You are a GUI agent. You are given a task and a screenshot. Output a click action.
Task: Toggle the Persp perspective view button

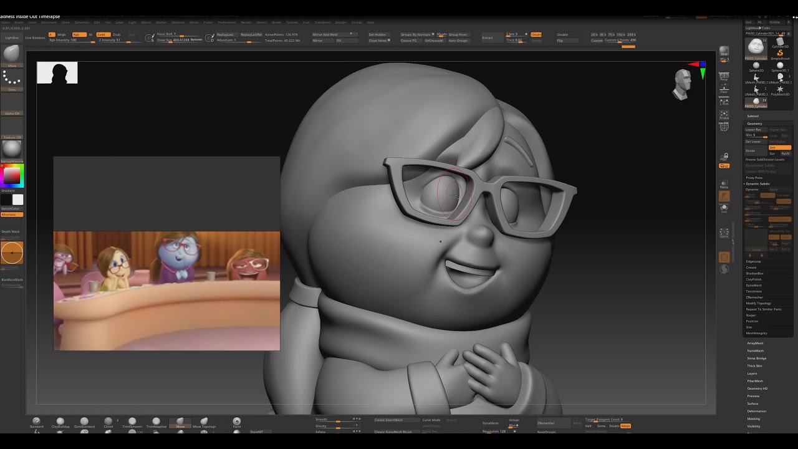coord(724,75)
